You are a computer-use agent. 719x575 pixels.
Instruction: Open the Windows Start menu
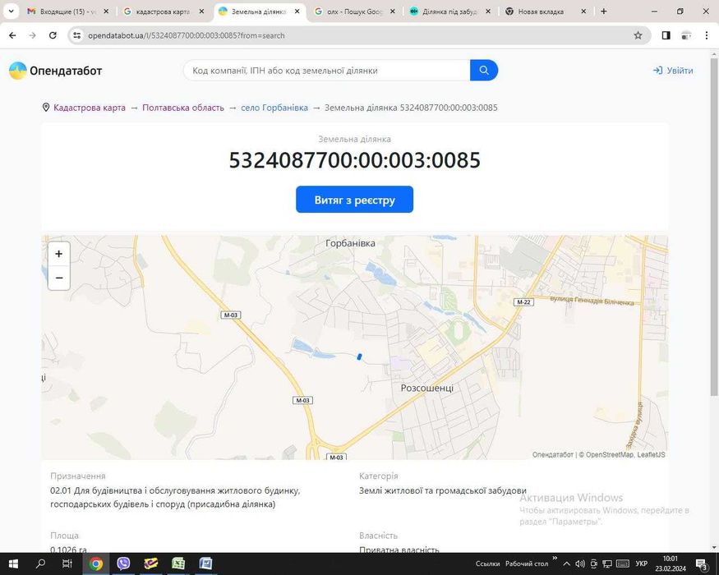click(x=13, y=563)
